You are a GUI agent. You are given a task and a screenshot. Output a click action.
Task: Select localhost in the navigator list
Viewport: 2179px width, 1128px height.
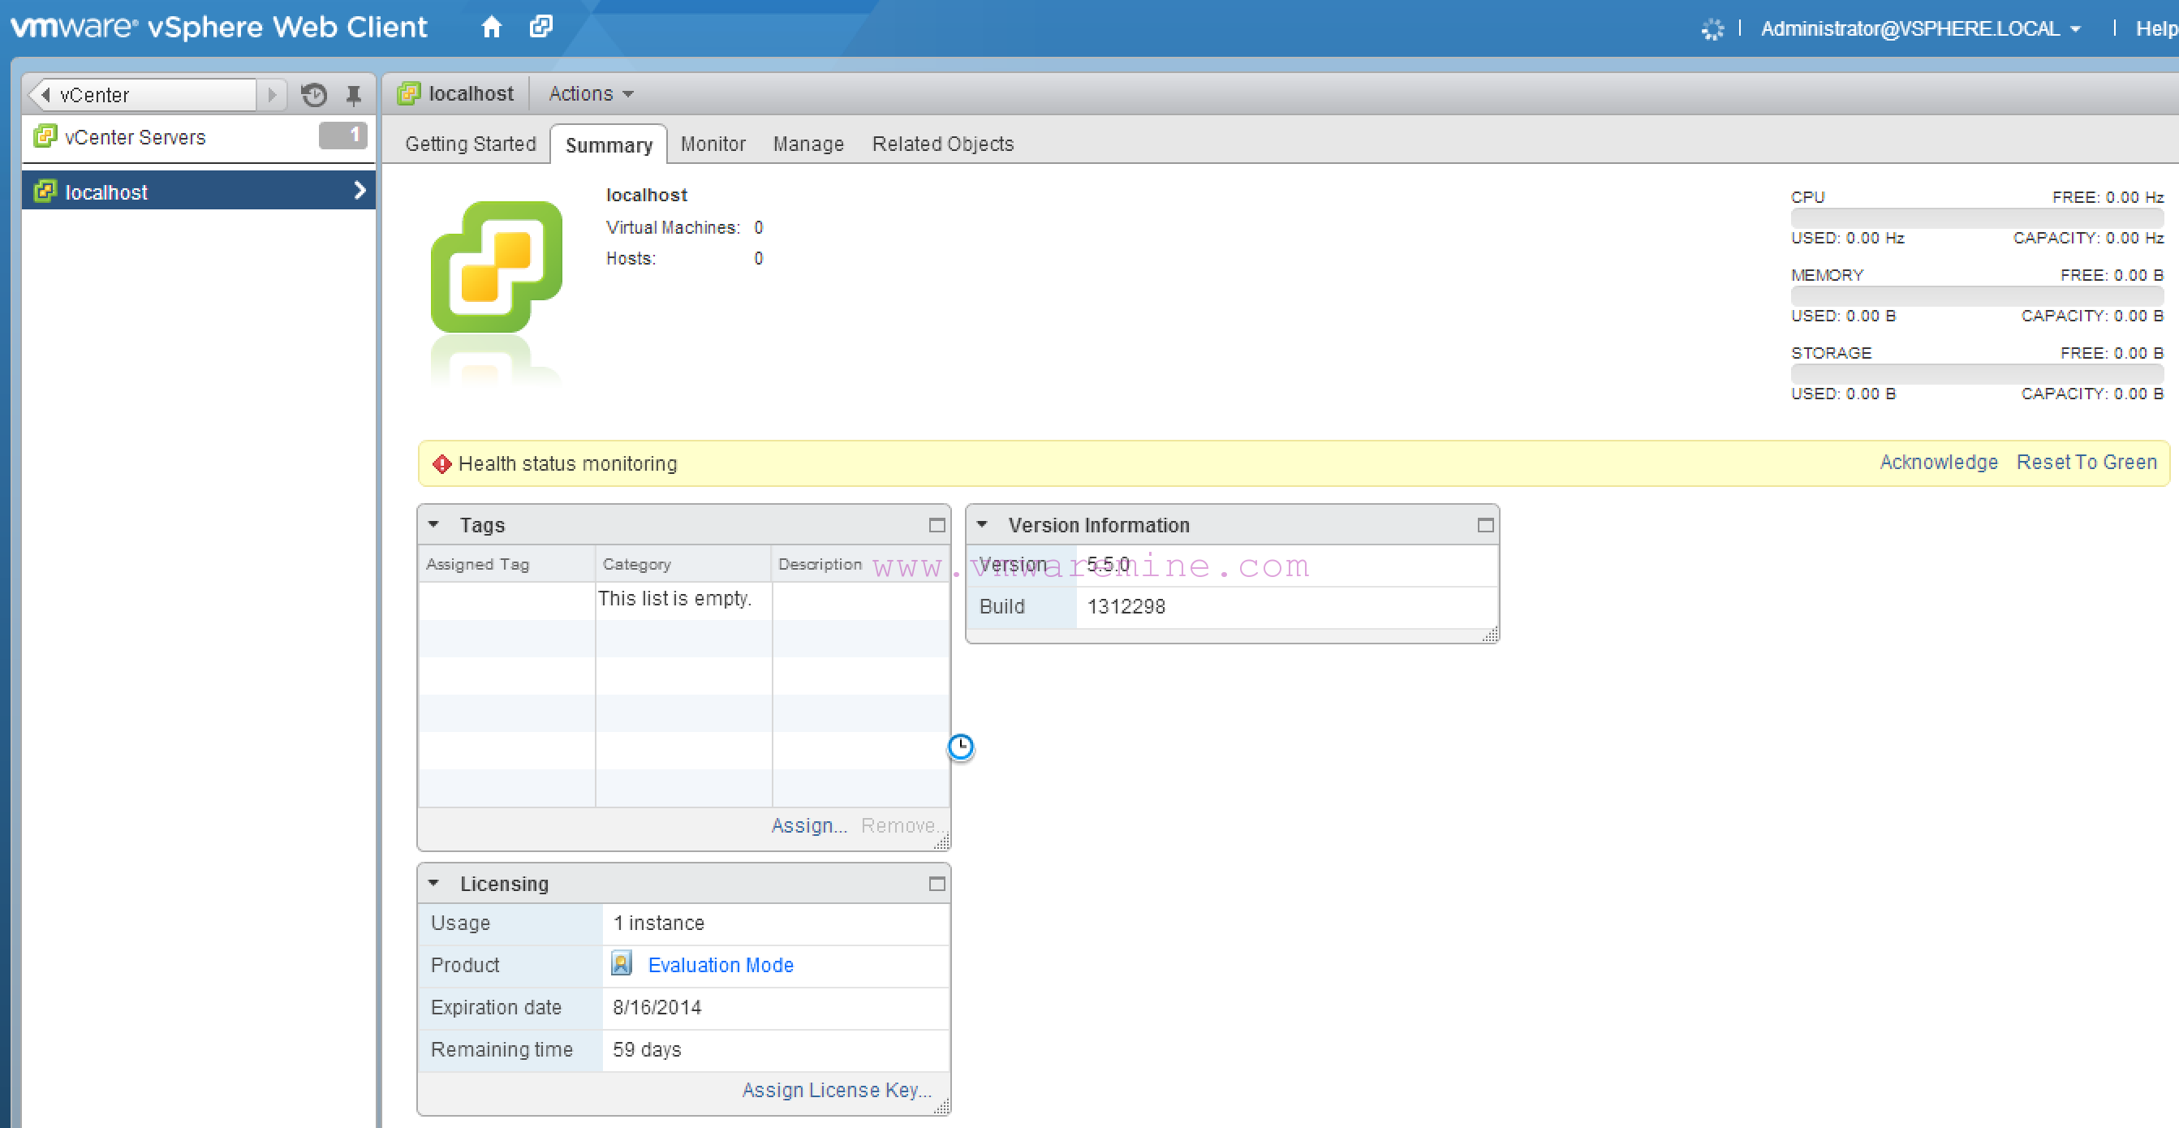tap(198, 191)
